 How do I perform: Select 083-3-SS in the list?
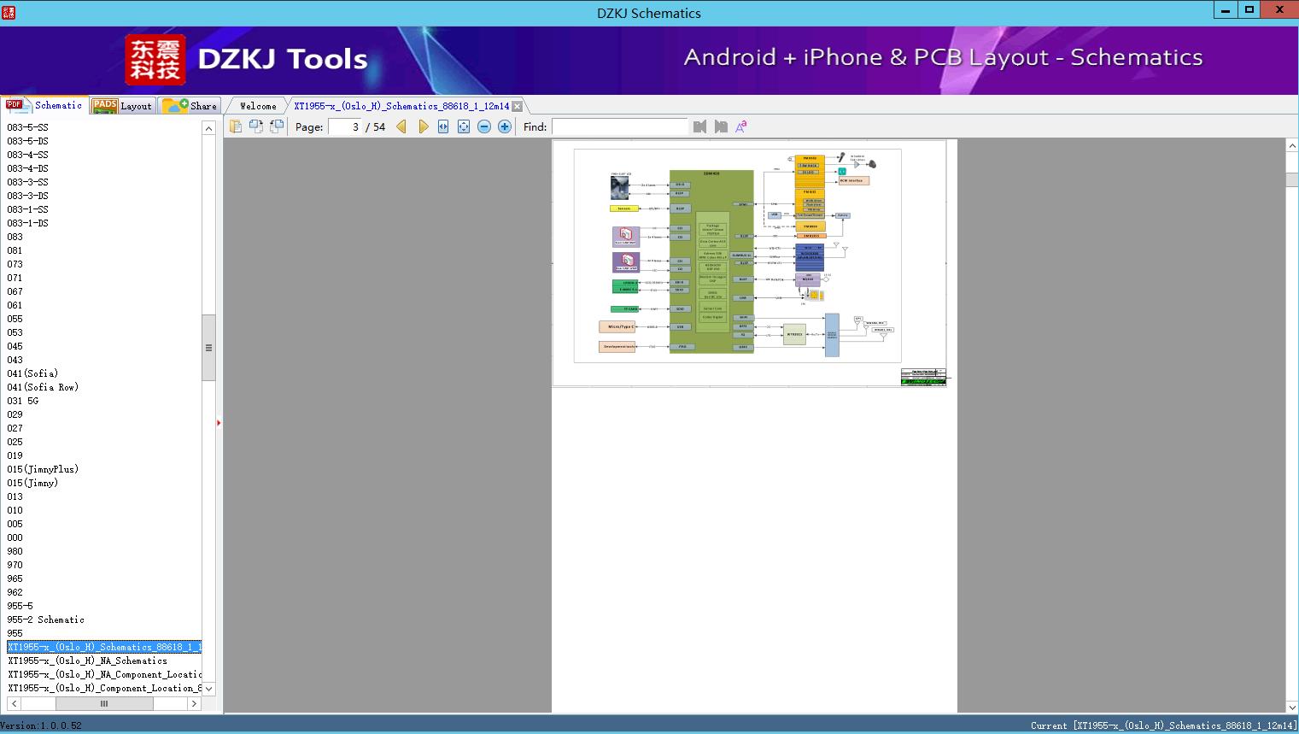coord(28,182)
